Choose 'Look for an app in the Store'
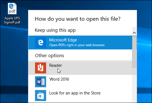This screenshot has height=103, width=152. pos(75,93)
